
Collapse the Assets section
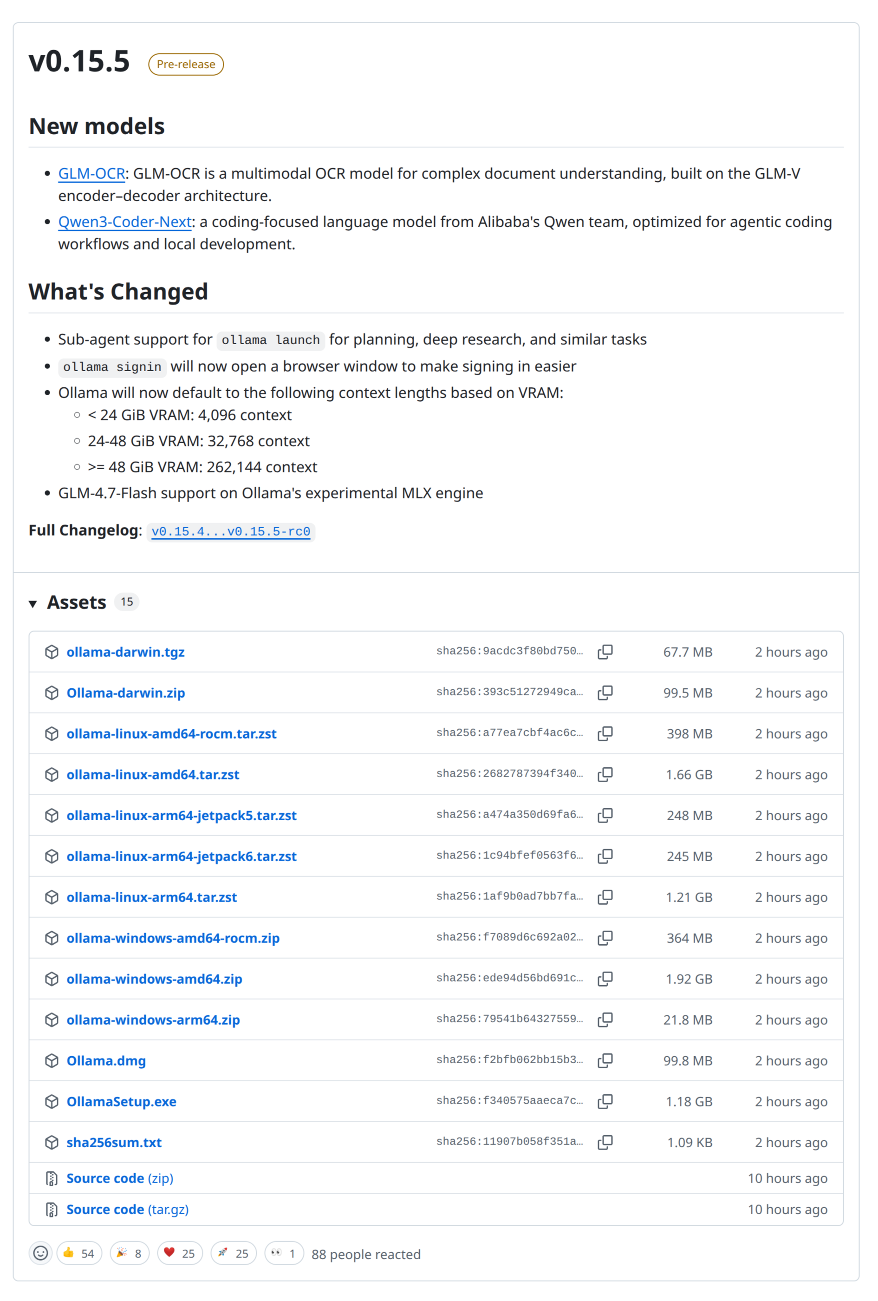(x=33, y=603)
